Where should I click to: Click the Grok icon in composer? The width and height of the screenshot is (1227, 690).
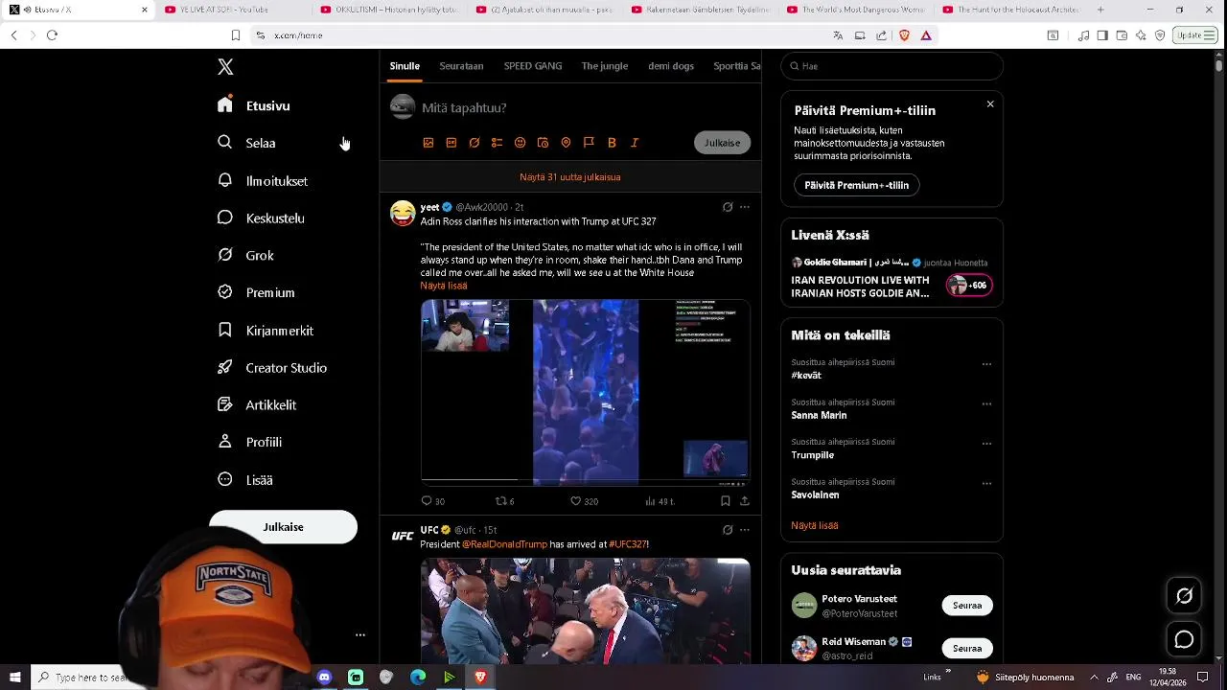pyautogui.click(x=475, y=143)
